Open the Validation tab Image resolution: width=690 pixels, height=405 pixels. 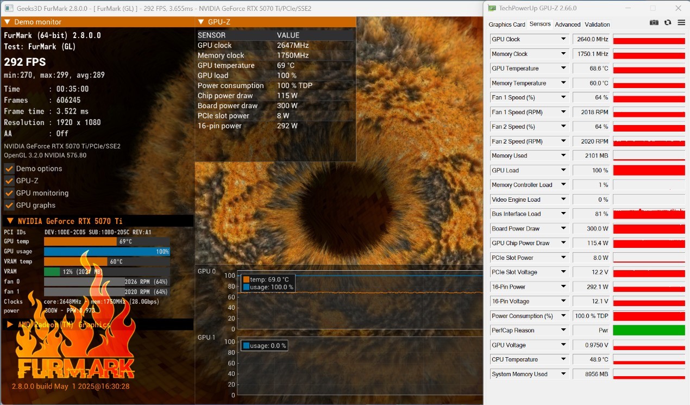[x=597, y=24]
